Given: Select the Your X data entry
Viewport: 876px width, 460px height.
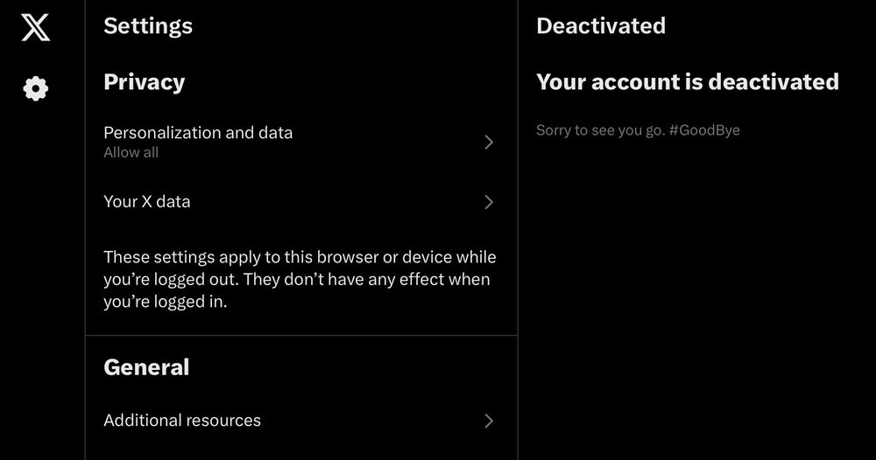Looking at the screenshot, I should (301, 202).
